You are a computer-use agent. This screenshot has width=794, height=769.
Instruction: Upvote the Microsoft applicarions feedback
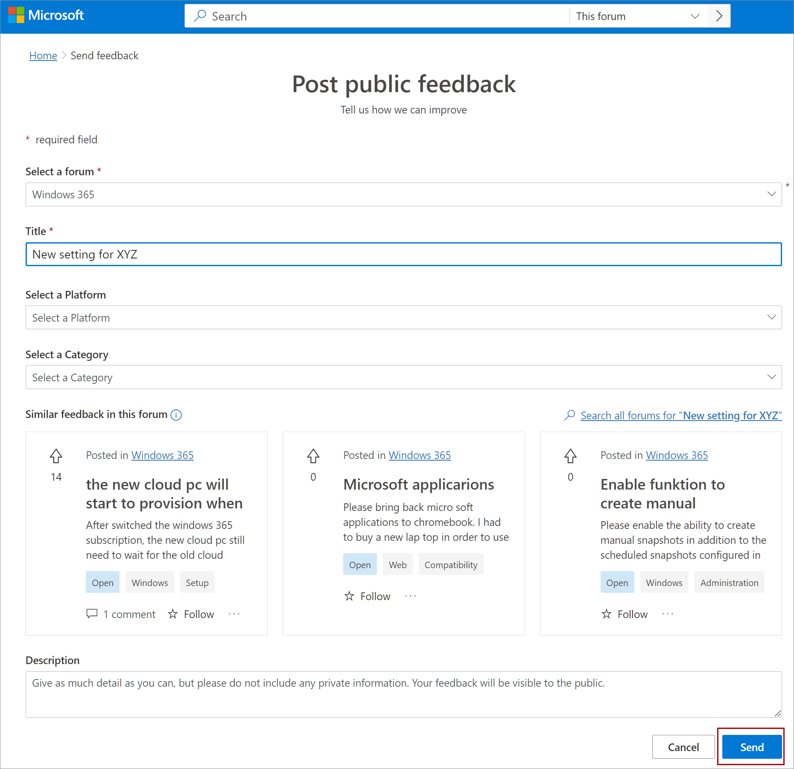(313, 456)
